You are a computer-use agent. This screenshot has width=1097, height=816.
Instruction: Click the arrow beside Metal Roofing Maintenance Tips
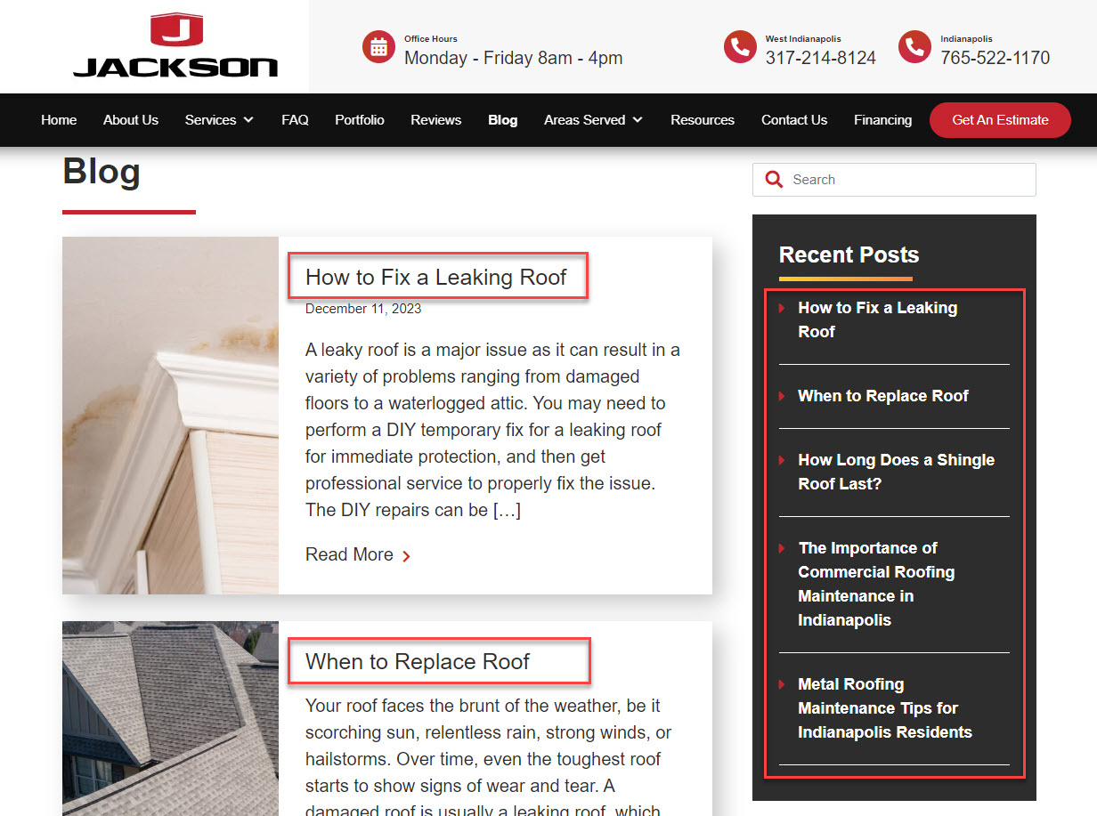(780, 684)
